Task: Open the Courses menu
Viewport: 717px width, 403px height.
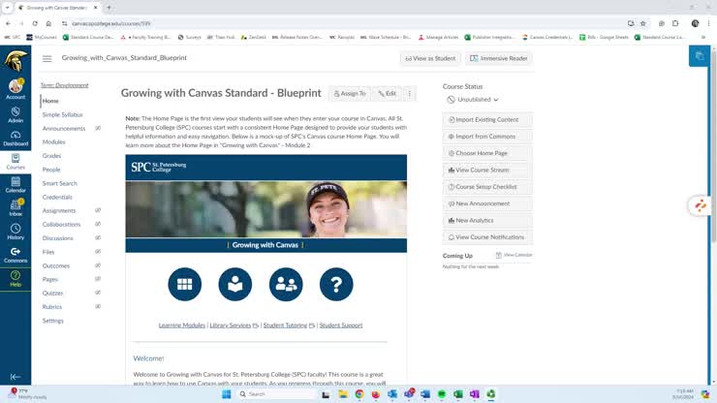Action: (x=16, y=162)
